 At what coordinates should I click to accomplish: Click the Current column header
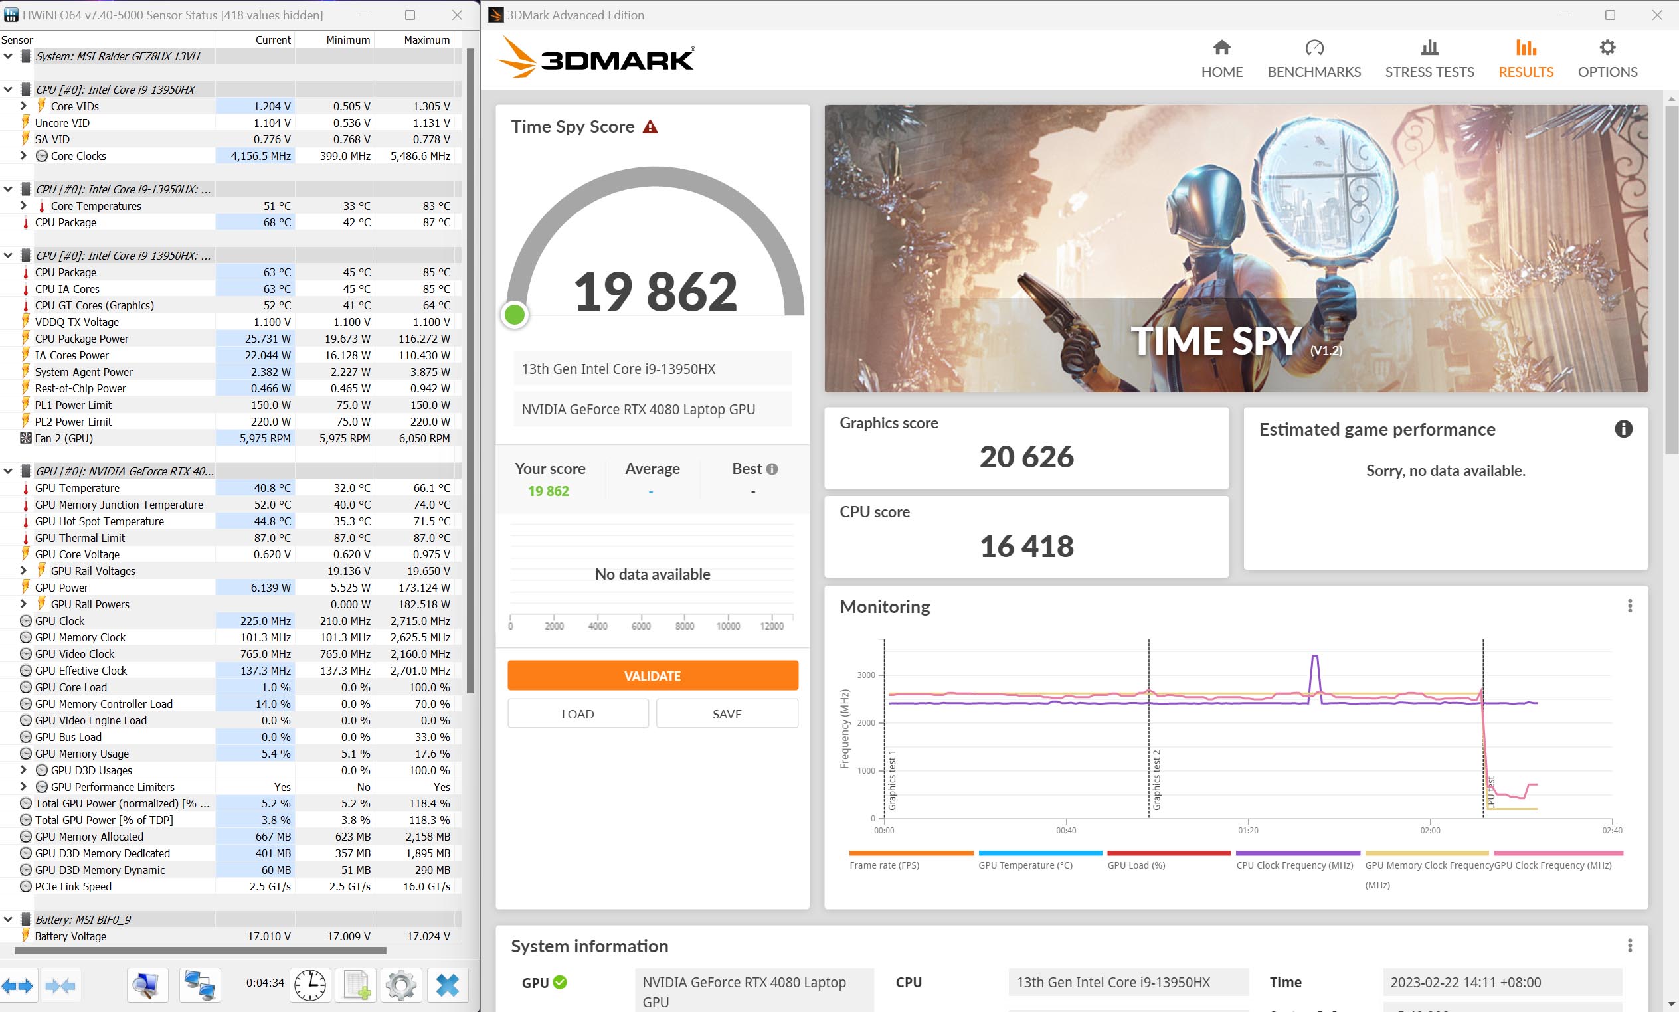272,40
